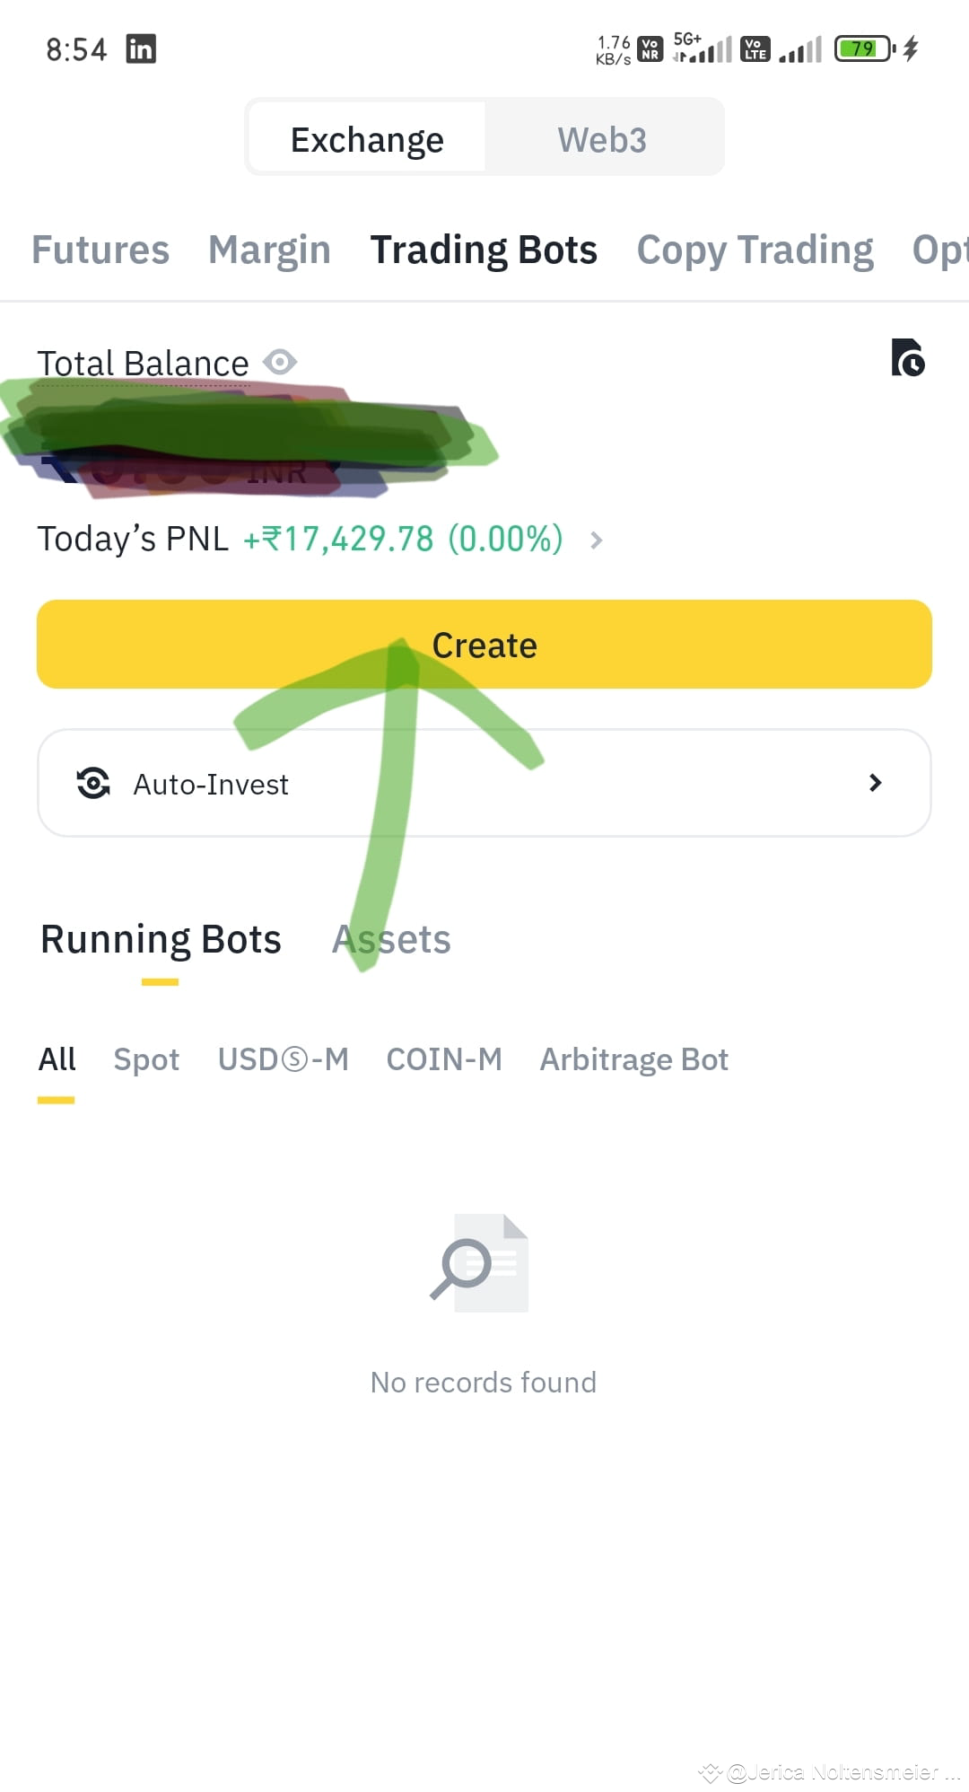
Task: Tap the yellow Create button
Action: click(x=484, y=644)
